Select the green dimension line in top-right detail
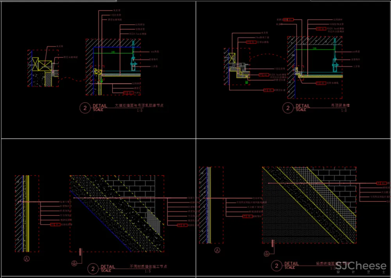391x278 pixels. tap(315, 50)
